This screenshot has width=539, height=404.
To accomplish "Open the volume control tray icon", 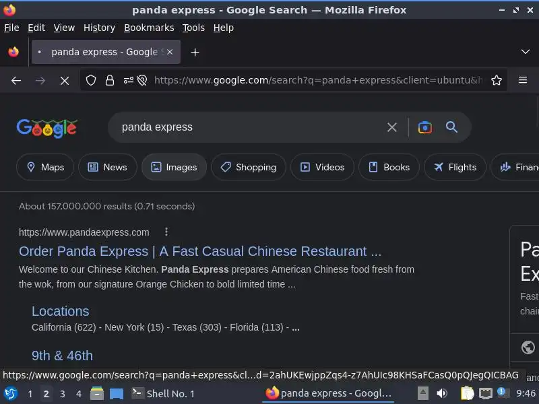I will [x=442, y=393].
